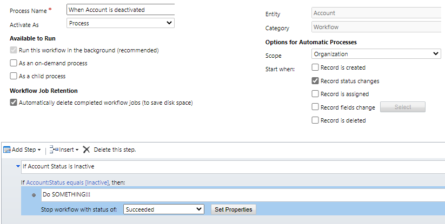Click the Delete this step X icon
The width and height of the screenshot is (445, 224).
[x=87, y=150]
